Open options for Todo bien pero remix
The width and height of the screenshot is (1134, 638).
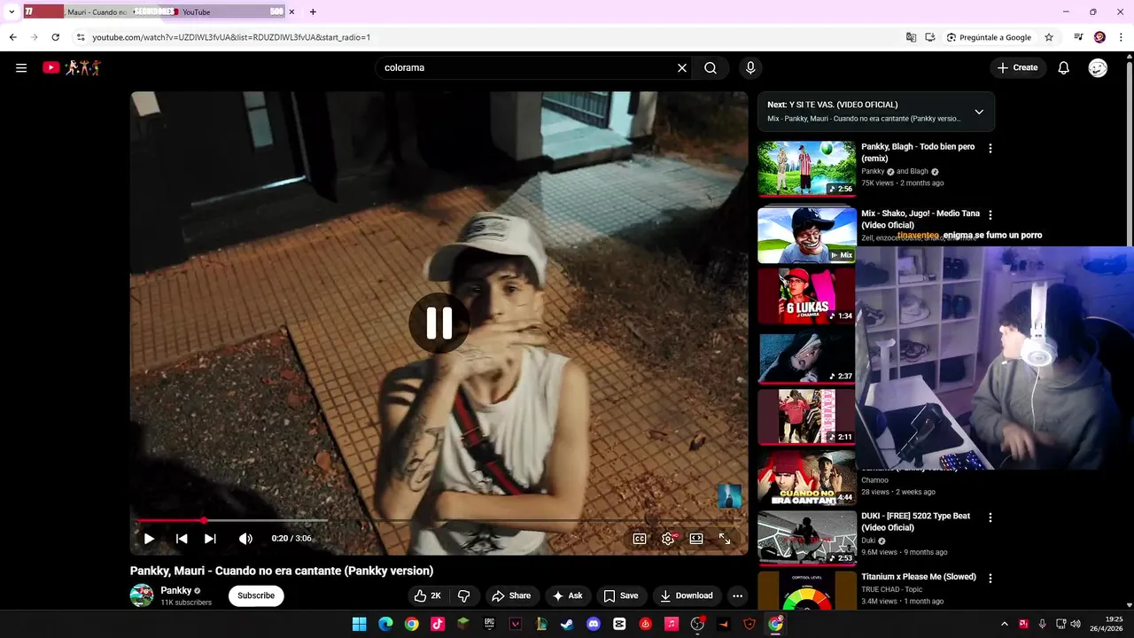(x=990, y=148)
